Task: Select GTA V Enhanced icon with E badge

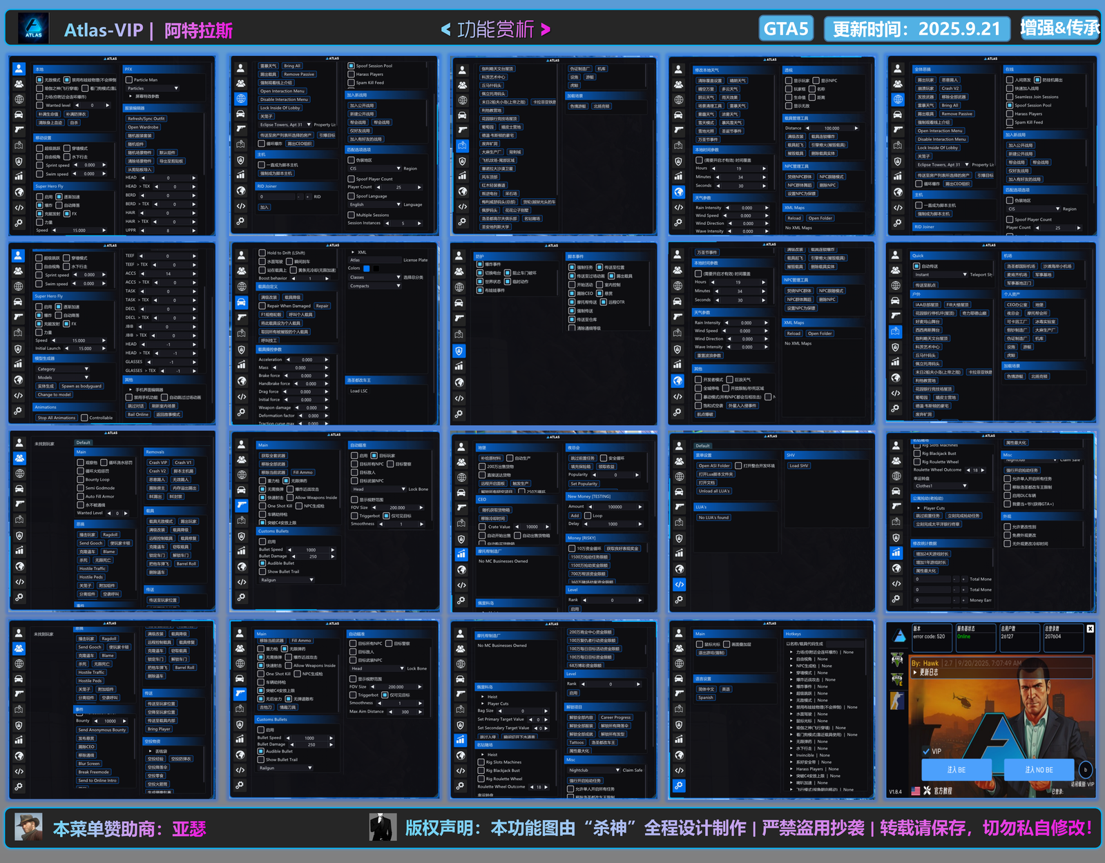Action: (897, 679)
